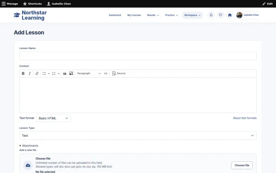
Task: Insert a code snippet with the code icon
Action: [x=106, y=73]
